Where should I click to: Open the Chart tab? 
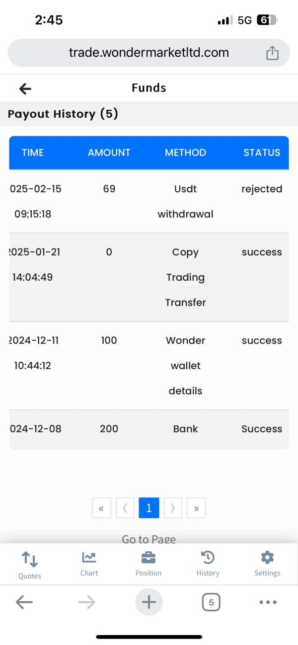click(x=89, y=564)
